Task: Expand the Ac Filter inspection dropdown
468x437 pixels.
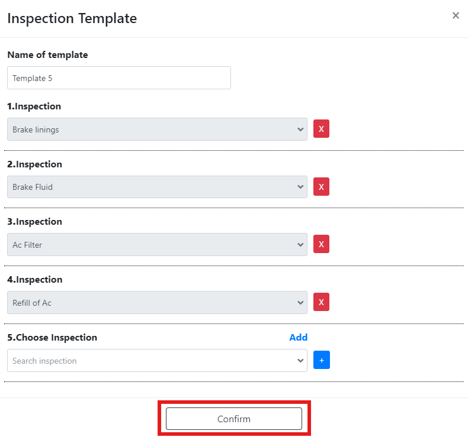Action: coord(157,245)
